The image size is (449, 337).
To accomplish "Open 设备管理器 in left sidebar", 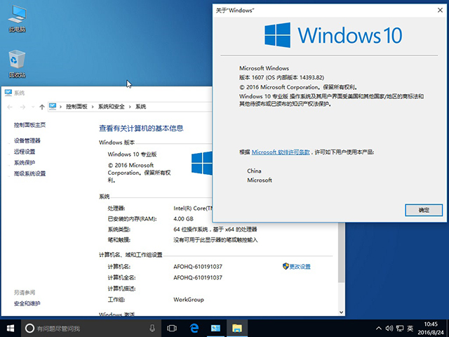I will [27, 140].
